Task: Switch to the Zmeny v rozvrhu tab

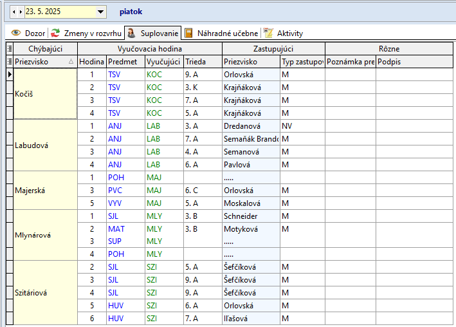Action: tap(86, 33)
